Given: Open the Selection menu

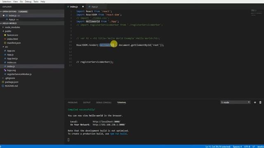Looking at the screenshot, I should click(7, 2).
